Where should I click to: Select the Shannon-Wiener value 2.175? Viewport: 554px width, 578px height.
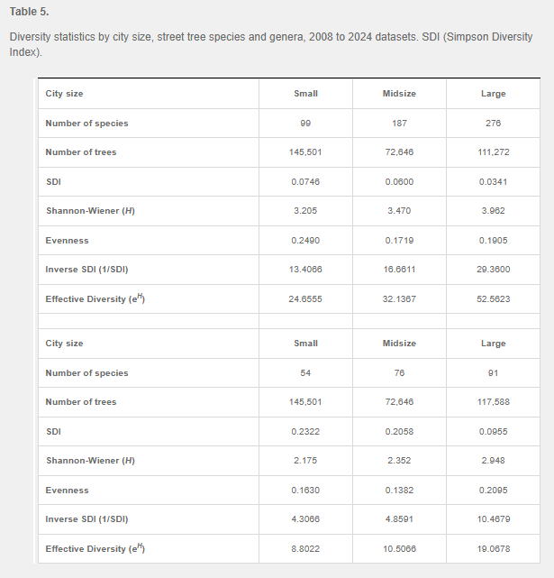tap(305, 461)
